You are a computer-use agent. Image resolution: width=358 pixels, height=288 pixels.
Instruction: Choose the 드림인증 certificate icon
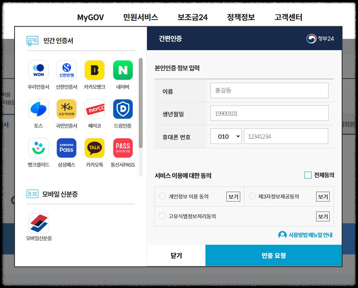pyautogui.click(x=122, y=109)
